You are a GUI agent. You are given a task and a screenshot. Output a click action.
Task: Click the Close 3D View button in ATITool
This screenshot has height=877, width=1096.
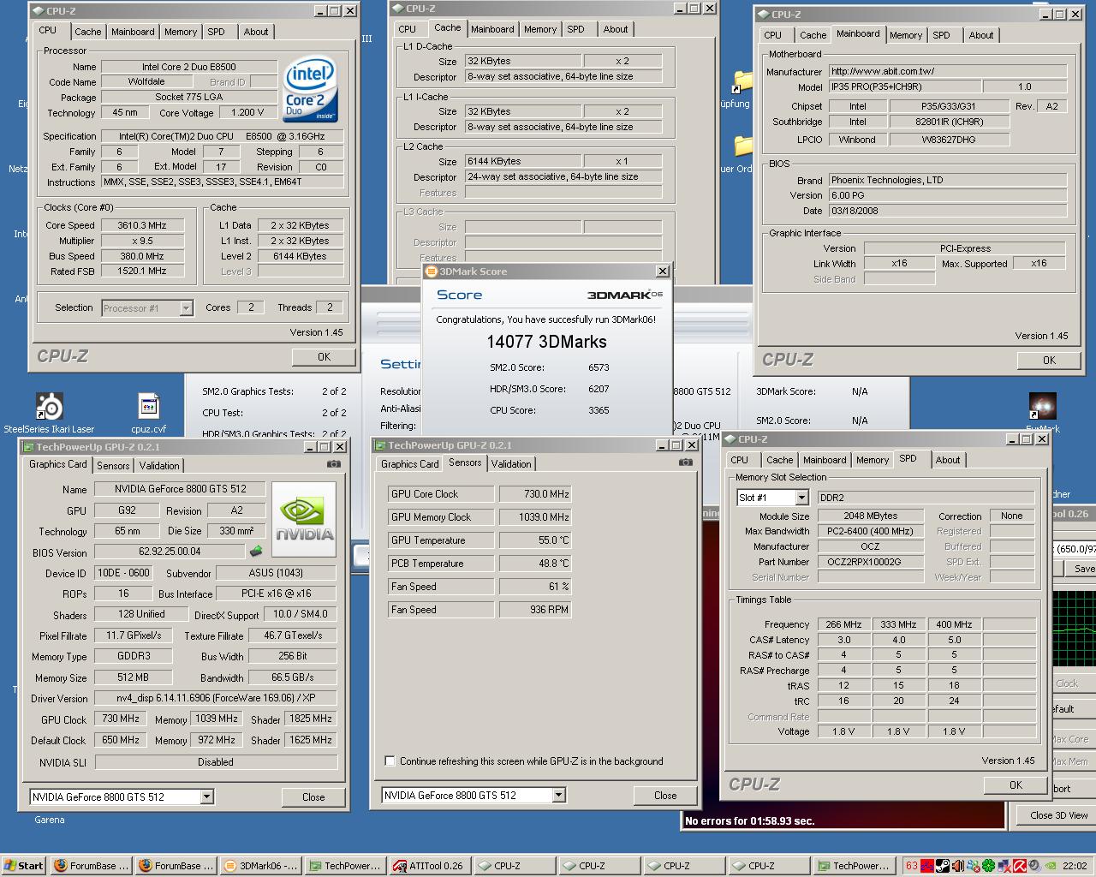click(x=1058, y=815)
